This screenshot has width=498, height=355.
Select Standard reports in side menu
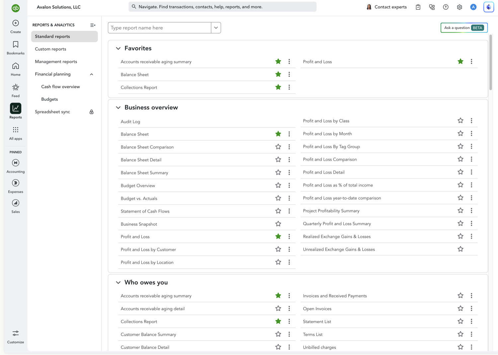click(x=64, y=36)
